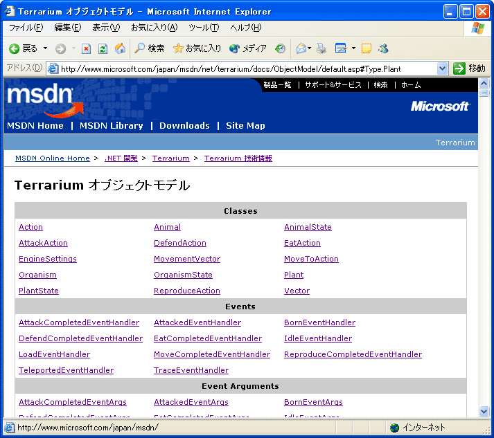494x438 pixels.
Task: Open Downloads link in banner
Action: point(184,125)
